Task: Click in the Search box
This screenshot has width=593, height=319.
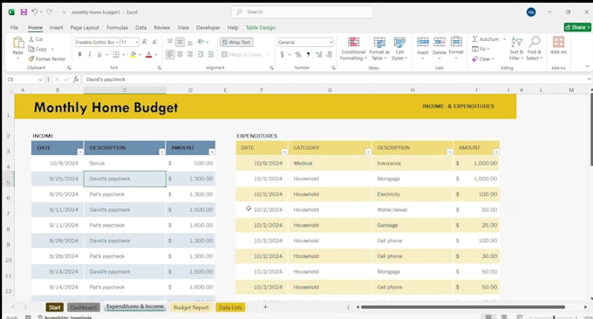Action: tap(302, 12)
